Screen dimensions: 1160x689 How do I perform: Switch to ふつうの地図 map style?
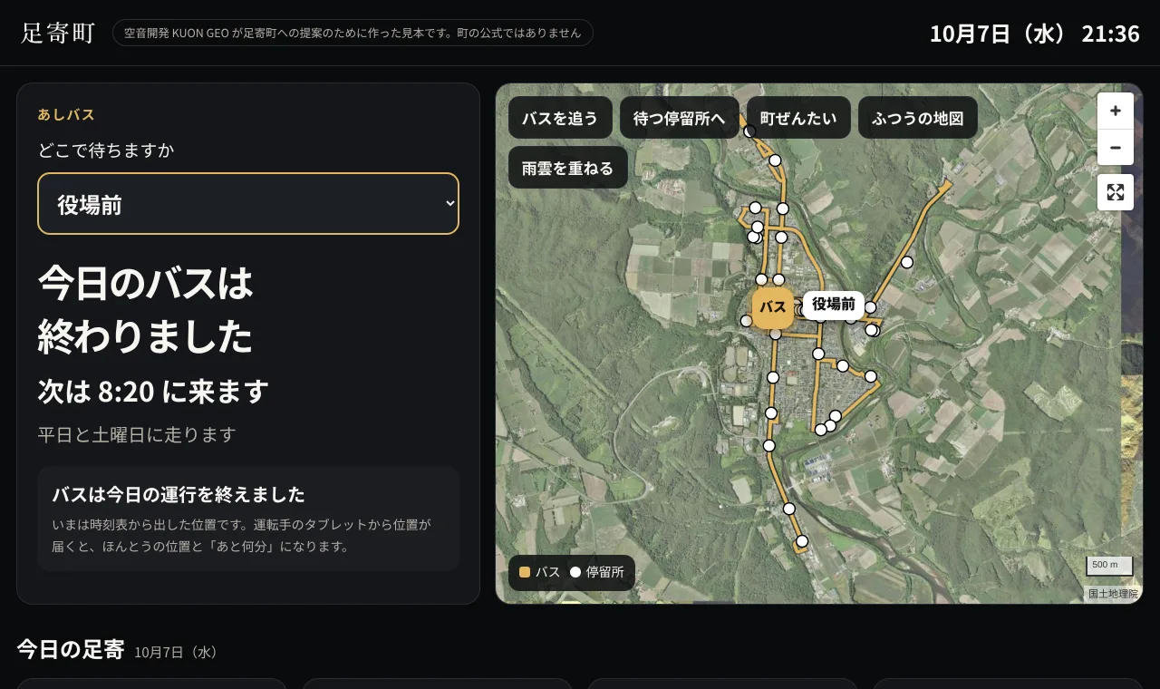[918, 118]
